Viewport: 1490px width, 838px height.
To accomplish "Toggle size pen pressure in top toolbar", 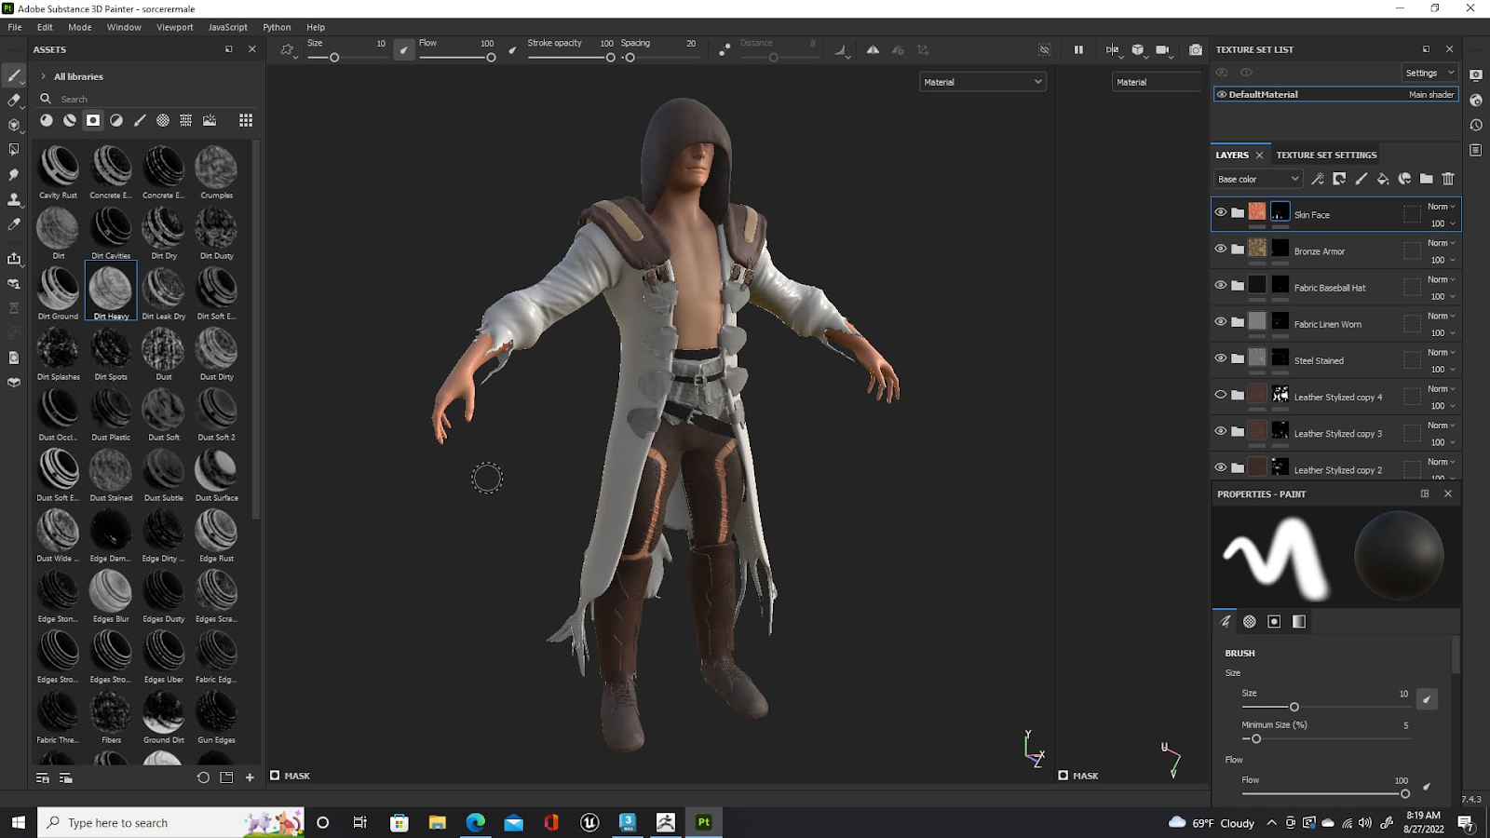I will click(403, 50).
